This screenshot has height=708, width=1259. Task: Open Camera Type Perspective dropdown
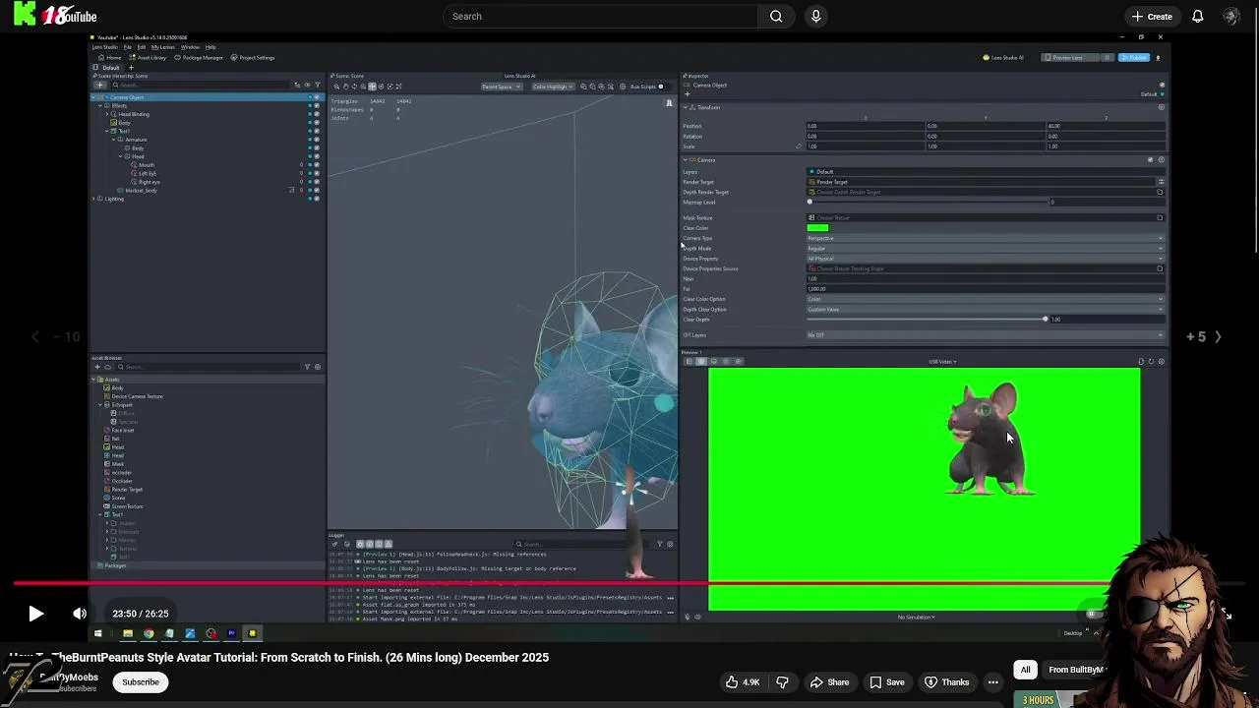click(986, 238)
